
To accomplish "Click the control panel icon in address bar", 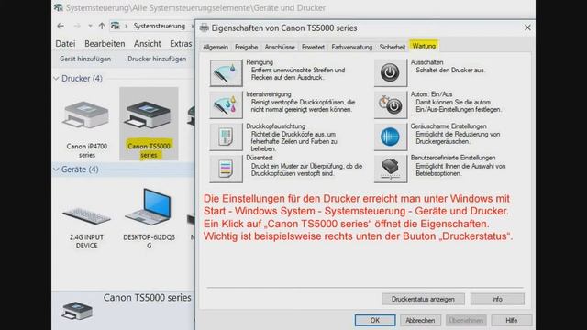I will click(x=116, y=26).
